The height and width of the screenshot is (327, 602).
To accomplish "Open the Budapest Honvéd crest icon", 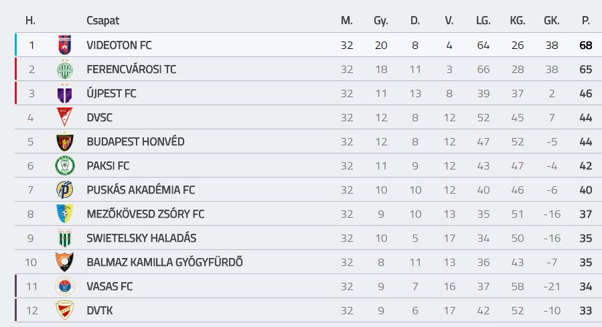I will tap(64, 142).
